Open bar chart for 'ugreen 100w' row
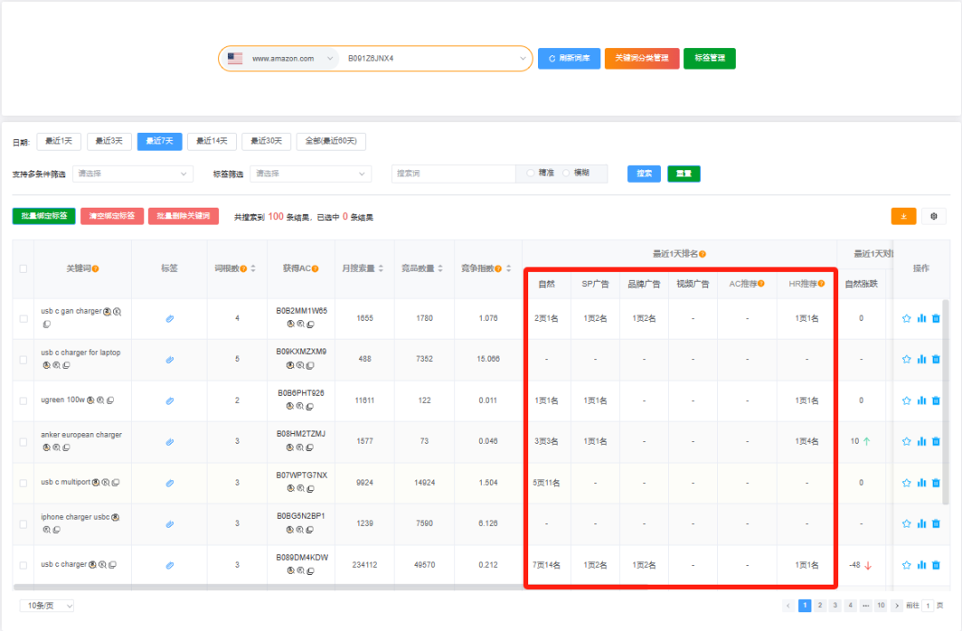Screen dimensions: 962x631 pyautogui.click(x=921, y=400)
